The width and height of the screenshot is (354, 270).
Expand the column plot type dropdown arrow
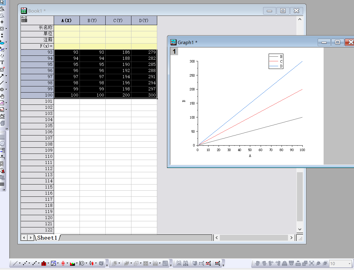click(x=48, y=263)
